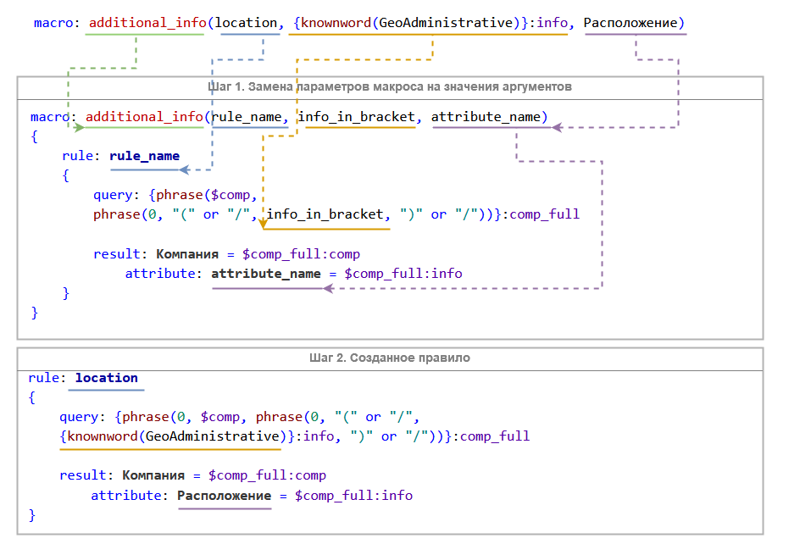
Task: Click "$comp_full:comp" in the Step 2 result line
Action: [x=267, y=475]
